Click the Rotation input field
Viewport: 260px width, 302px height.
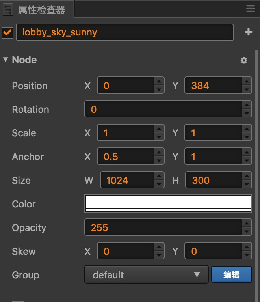coord(163,109)
